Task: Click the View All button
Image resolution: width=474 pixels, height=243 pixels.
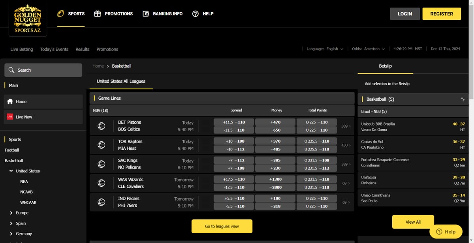Action: click(x=413, y=222)
